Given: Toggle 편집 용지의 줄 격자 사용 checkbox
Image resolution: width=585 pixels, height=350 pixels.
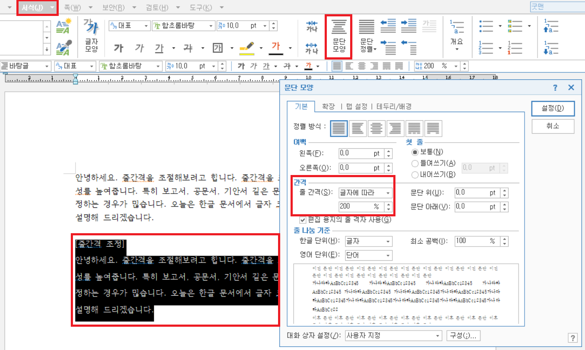Looking at the screenshot, I should 302,220.
